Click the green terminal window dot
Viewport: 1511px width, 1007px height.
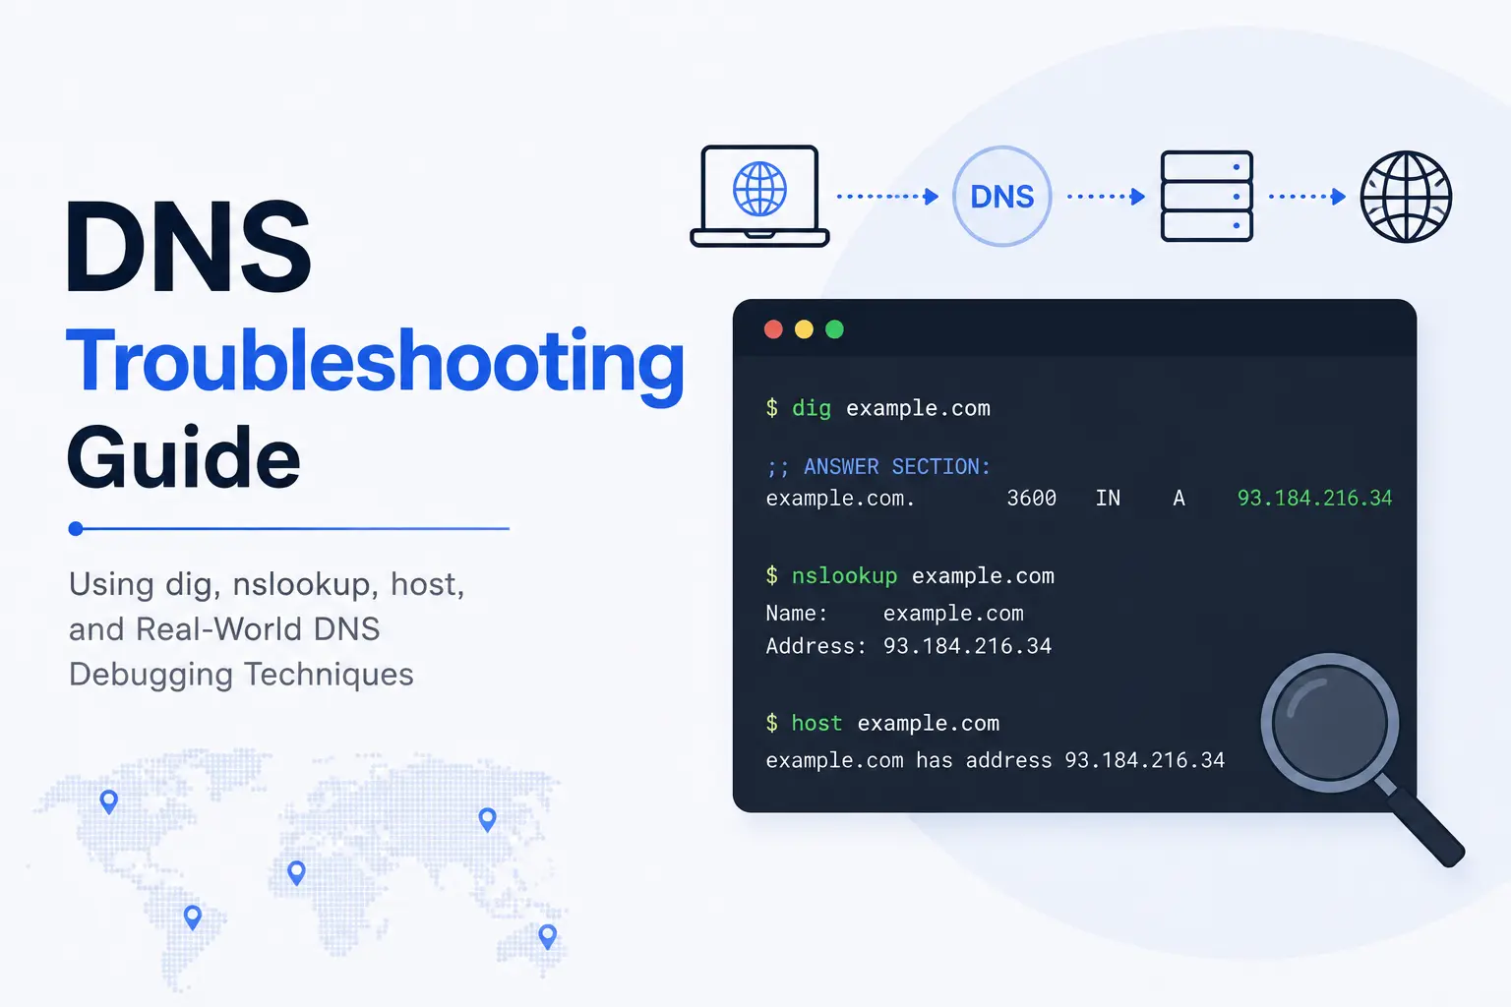pos(834,329)
